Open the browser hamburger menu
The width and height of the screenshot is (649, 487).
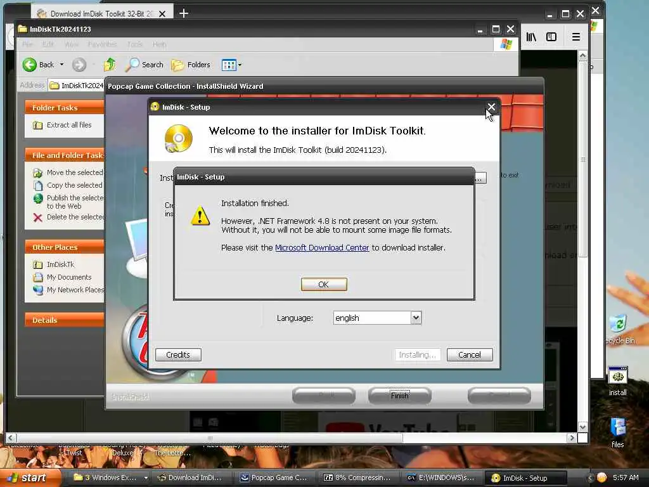pyautogui.click(x=575, y=37)
